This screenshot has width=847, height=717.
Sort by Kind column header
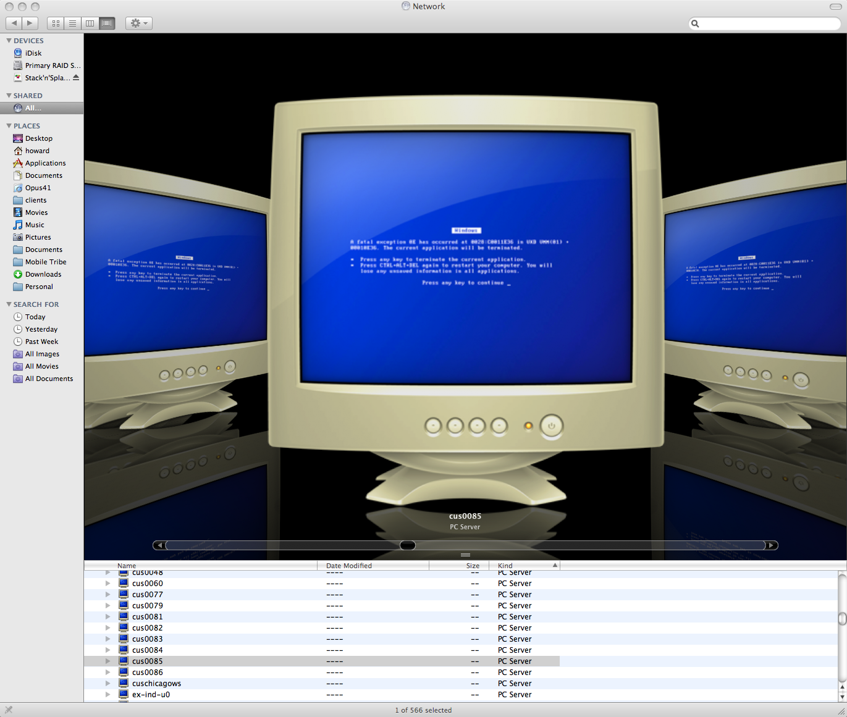pos(525,566)
